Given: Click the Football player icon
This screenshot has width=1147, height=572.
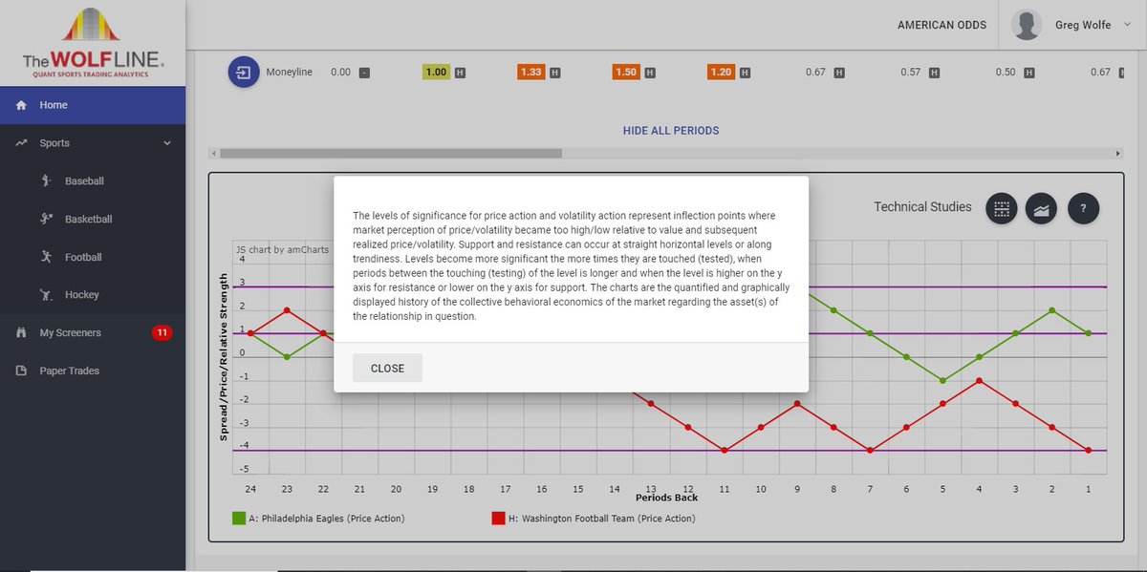Looking at the screenshot, I should [x=46, y=257].
